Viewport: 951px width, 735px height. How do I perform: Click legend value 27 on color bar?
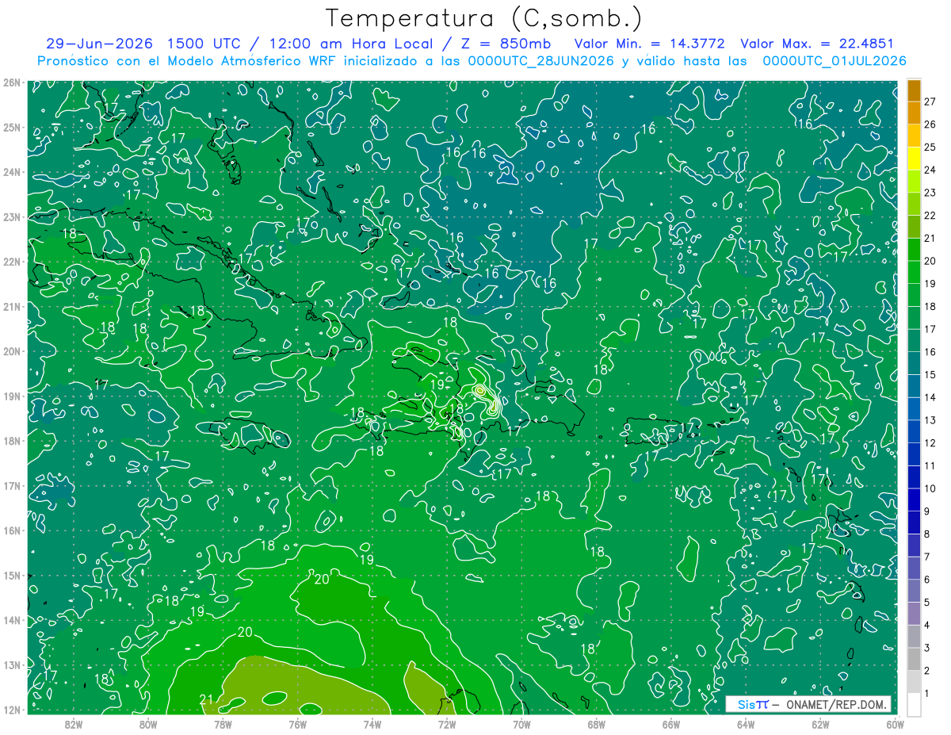coord(930,101)
